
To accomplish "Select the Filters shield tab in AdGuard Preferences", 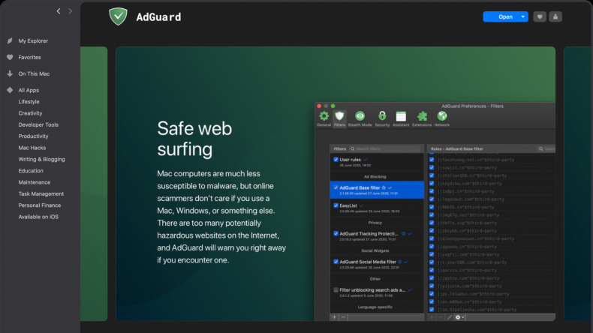I will click(x=339, y=118).
